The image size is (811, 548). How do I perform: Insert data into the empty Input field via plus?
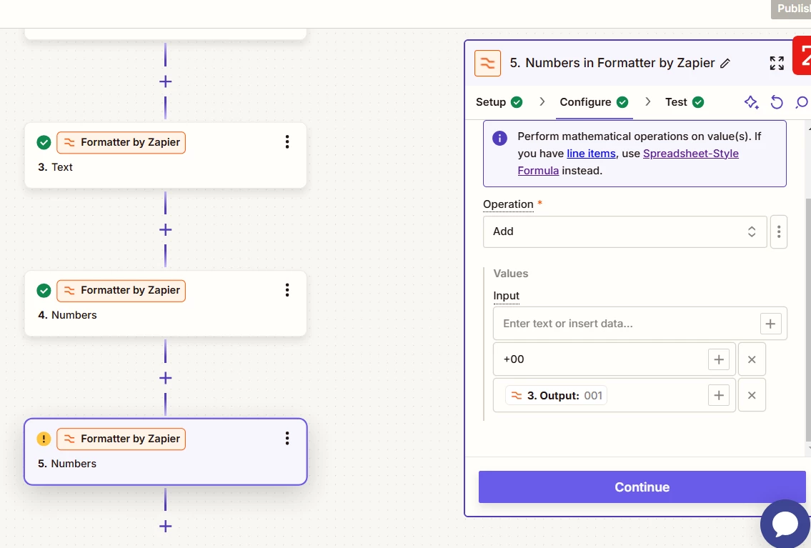coord(770,324)
